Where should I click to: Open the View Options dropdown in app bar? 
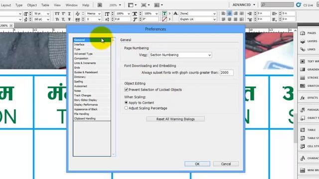point(132,5)
